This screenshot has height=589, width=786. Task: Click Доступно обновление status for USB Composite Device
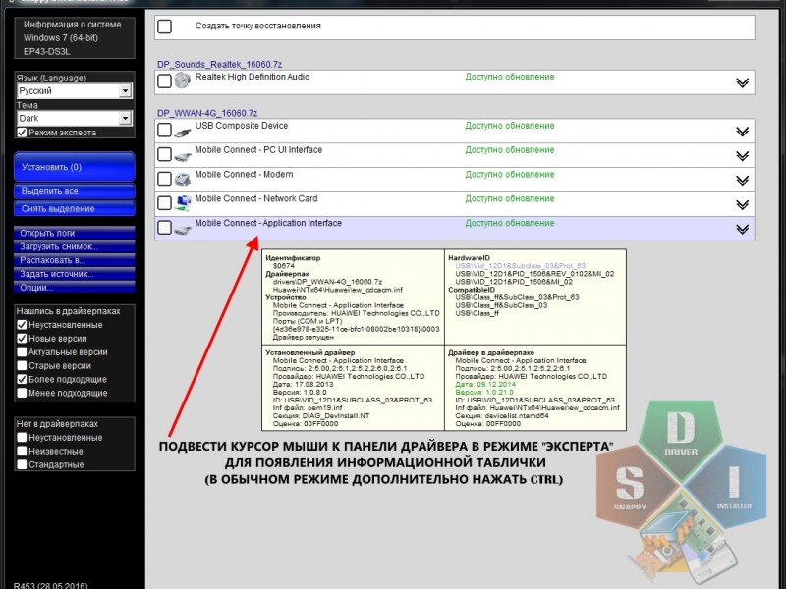(x=510, y=126)
